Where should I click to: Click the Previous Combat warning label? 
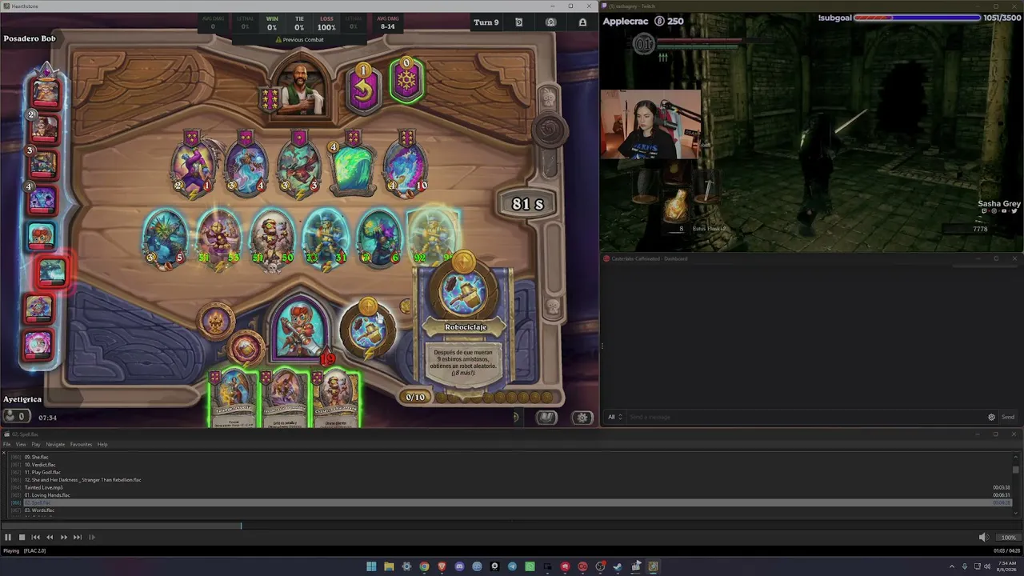pyautogui.click(x=299, y=39)
